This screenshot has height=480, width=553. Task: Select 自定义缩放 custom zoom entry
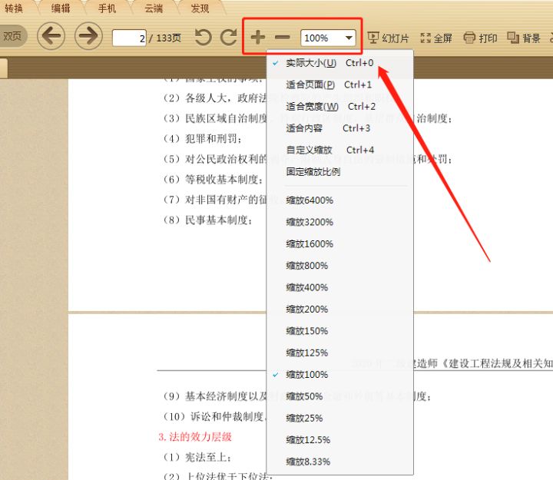point(310,150)
